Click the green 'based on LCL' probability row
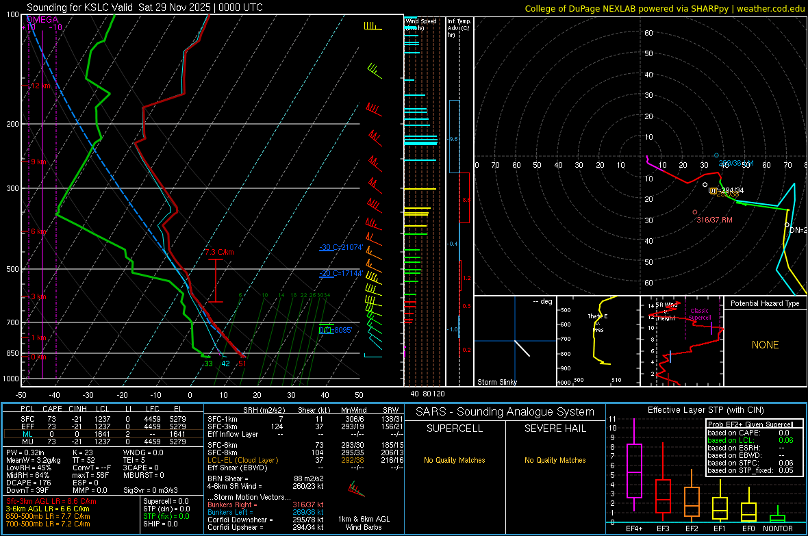The width and height of the screenshot is (808, 536). [750, 440]
